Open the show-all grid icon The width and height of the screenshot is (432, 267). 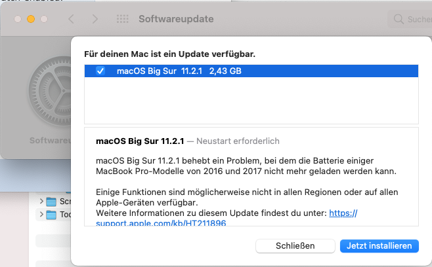(122, 20)
